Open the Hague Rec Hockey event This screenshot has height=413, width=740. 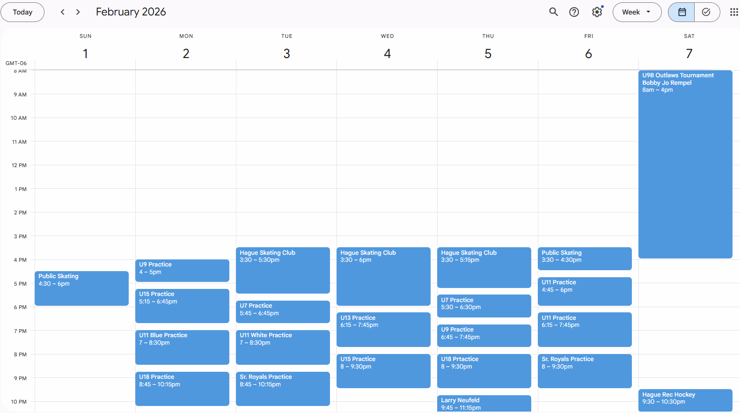(685, 400)
